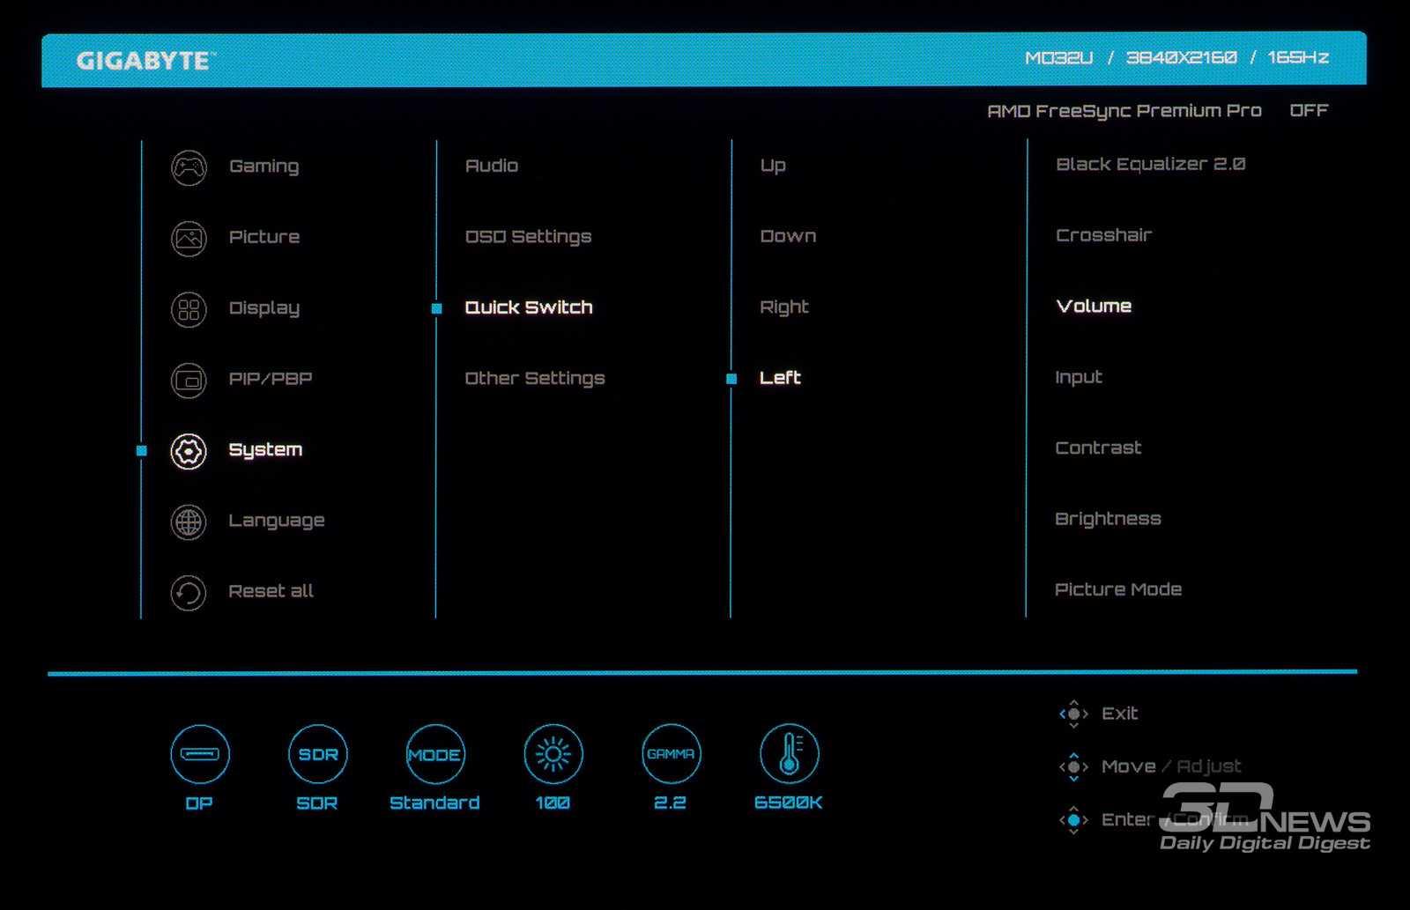The width and height of the screenshot is (1410, 910).
Task: Click the brightness value 100
Action: [x=553, y=803]
